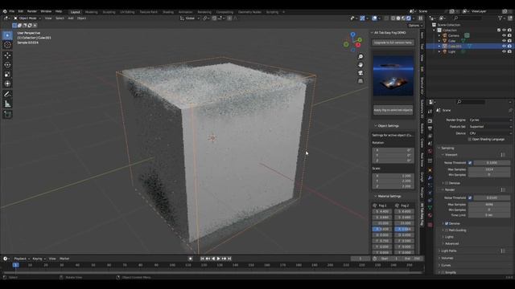Switch perspective/orthographic grid icon
Screen dimensions: 515x289
tap(360, 80)
